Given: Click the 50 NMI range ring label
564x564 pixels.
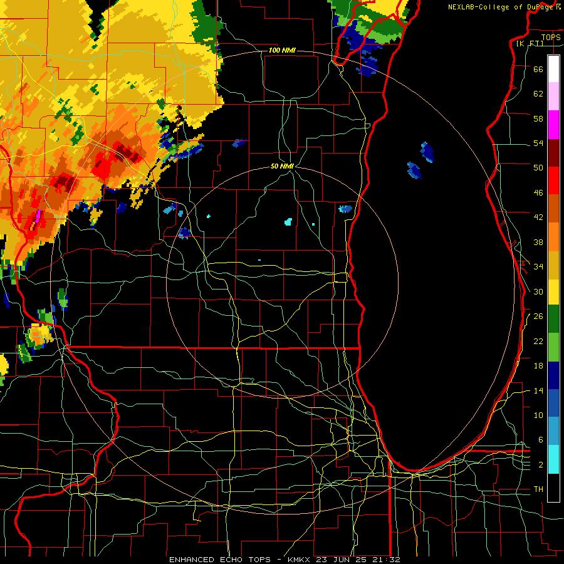Looking at the screenshot, I should (282, 166).
